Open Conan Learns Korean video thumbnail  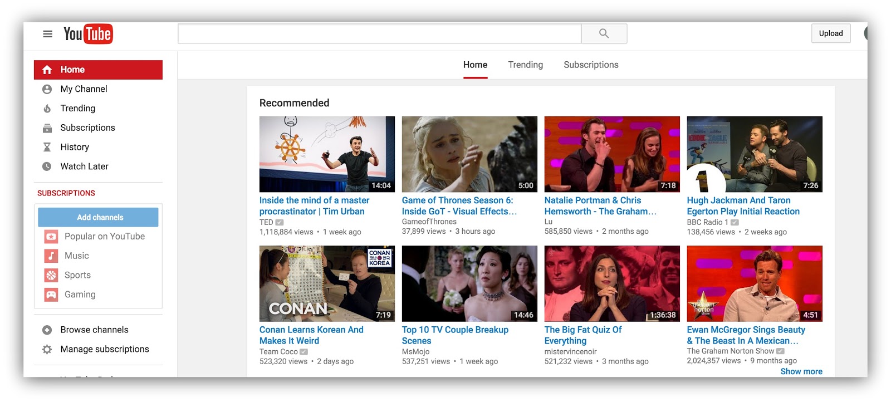pos(327,283)
